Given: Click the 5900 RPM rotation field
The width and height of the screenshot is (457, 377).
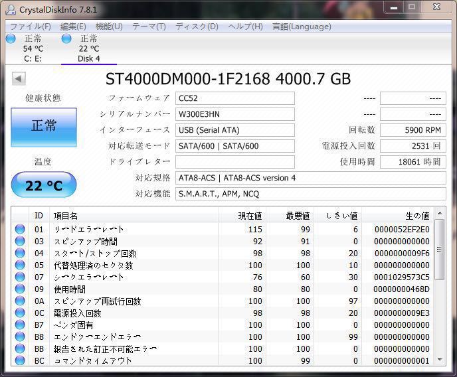Looking at the screenshot, I should coord(413,130).
